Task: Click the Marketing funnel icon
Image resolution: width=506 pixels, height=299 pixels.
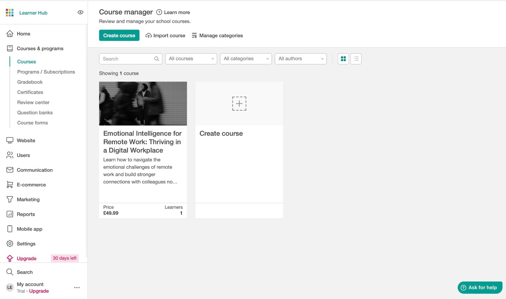Action: pyautogui.click(x=10, y=199)
